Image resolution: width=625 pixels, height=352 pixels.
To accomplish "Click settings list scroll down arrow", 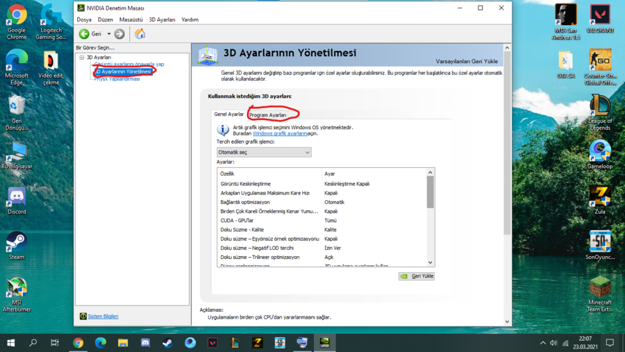I will point(430,262).
